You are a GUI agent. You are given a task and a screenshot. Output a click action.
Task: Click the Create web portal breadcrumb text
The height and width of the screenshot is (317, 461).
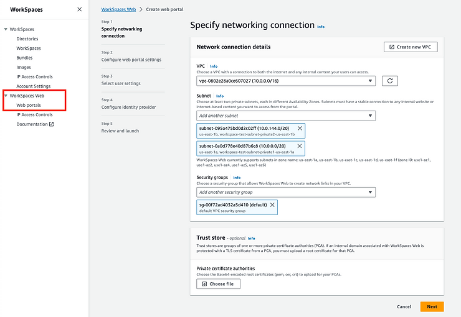[164, 9]
